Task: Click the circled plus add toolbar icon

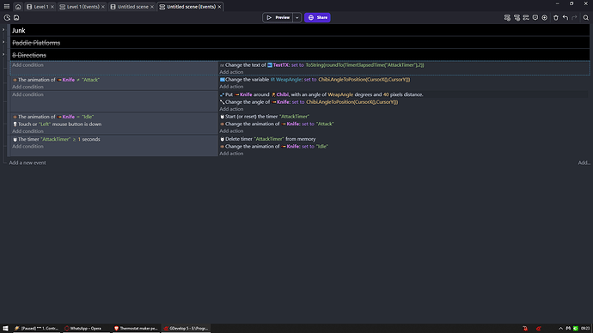Action: [x=545, y=17]
